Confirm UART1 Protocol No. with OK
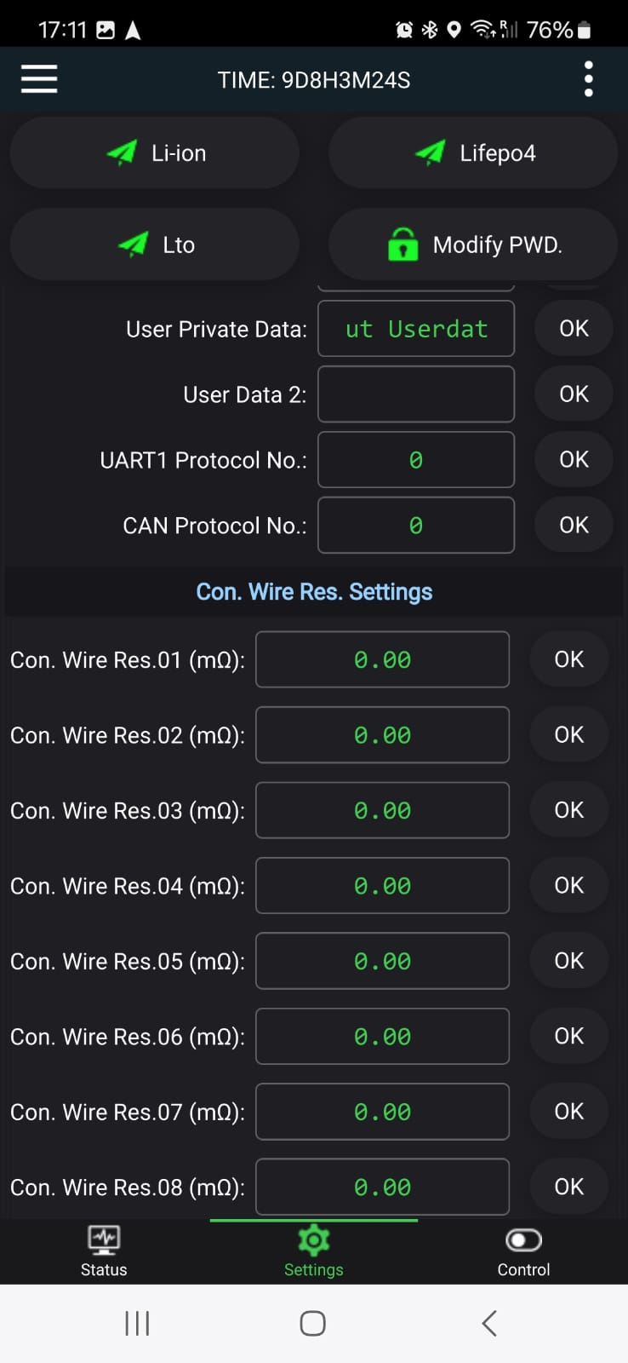The width and height of the screenshot is (628, 1363). pos(574,460)
